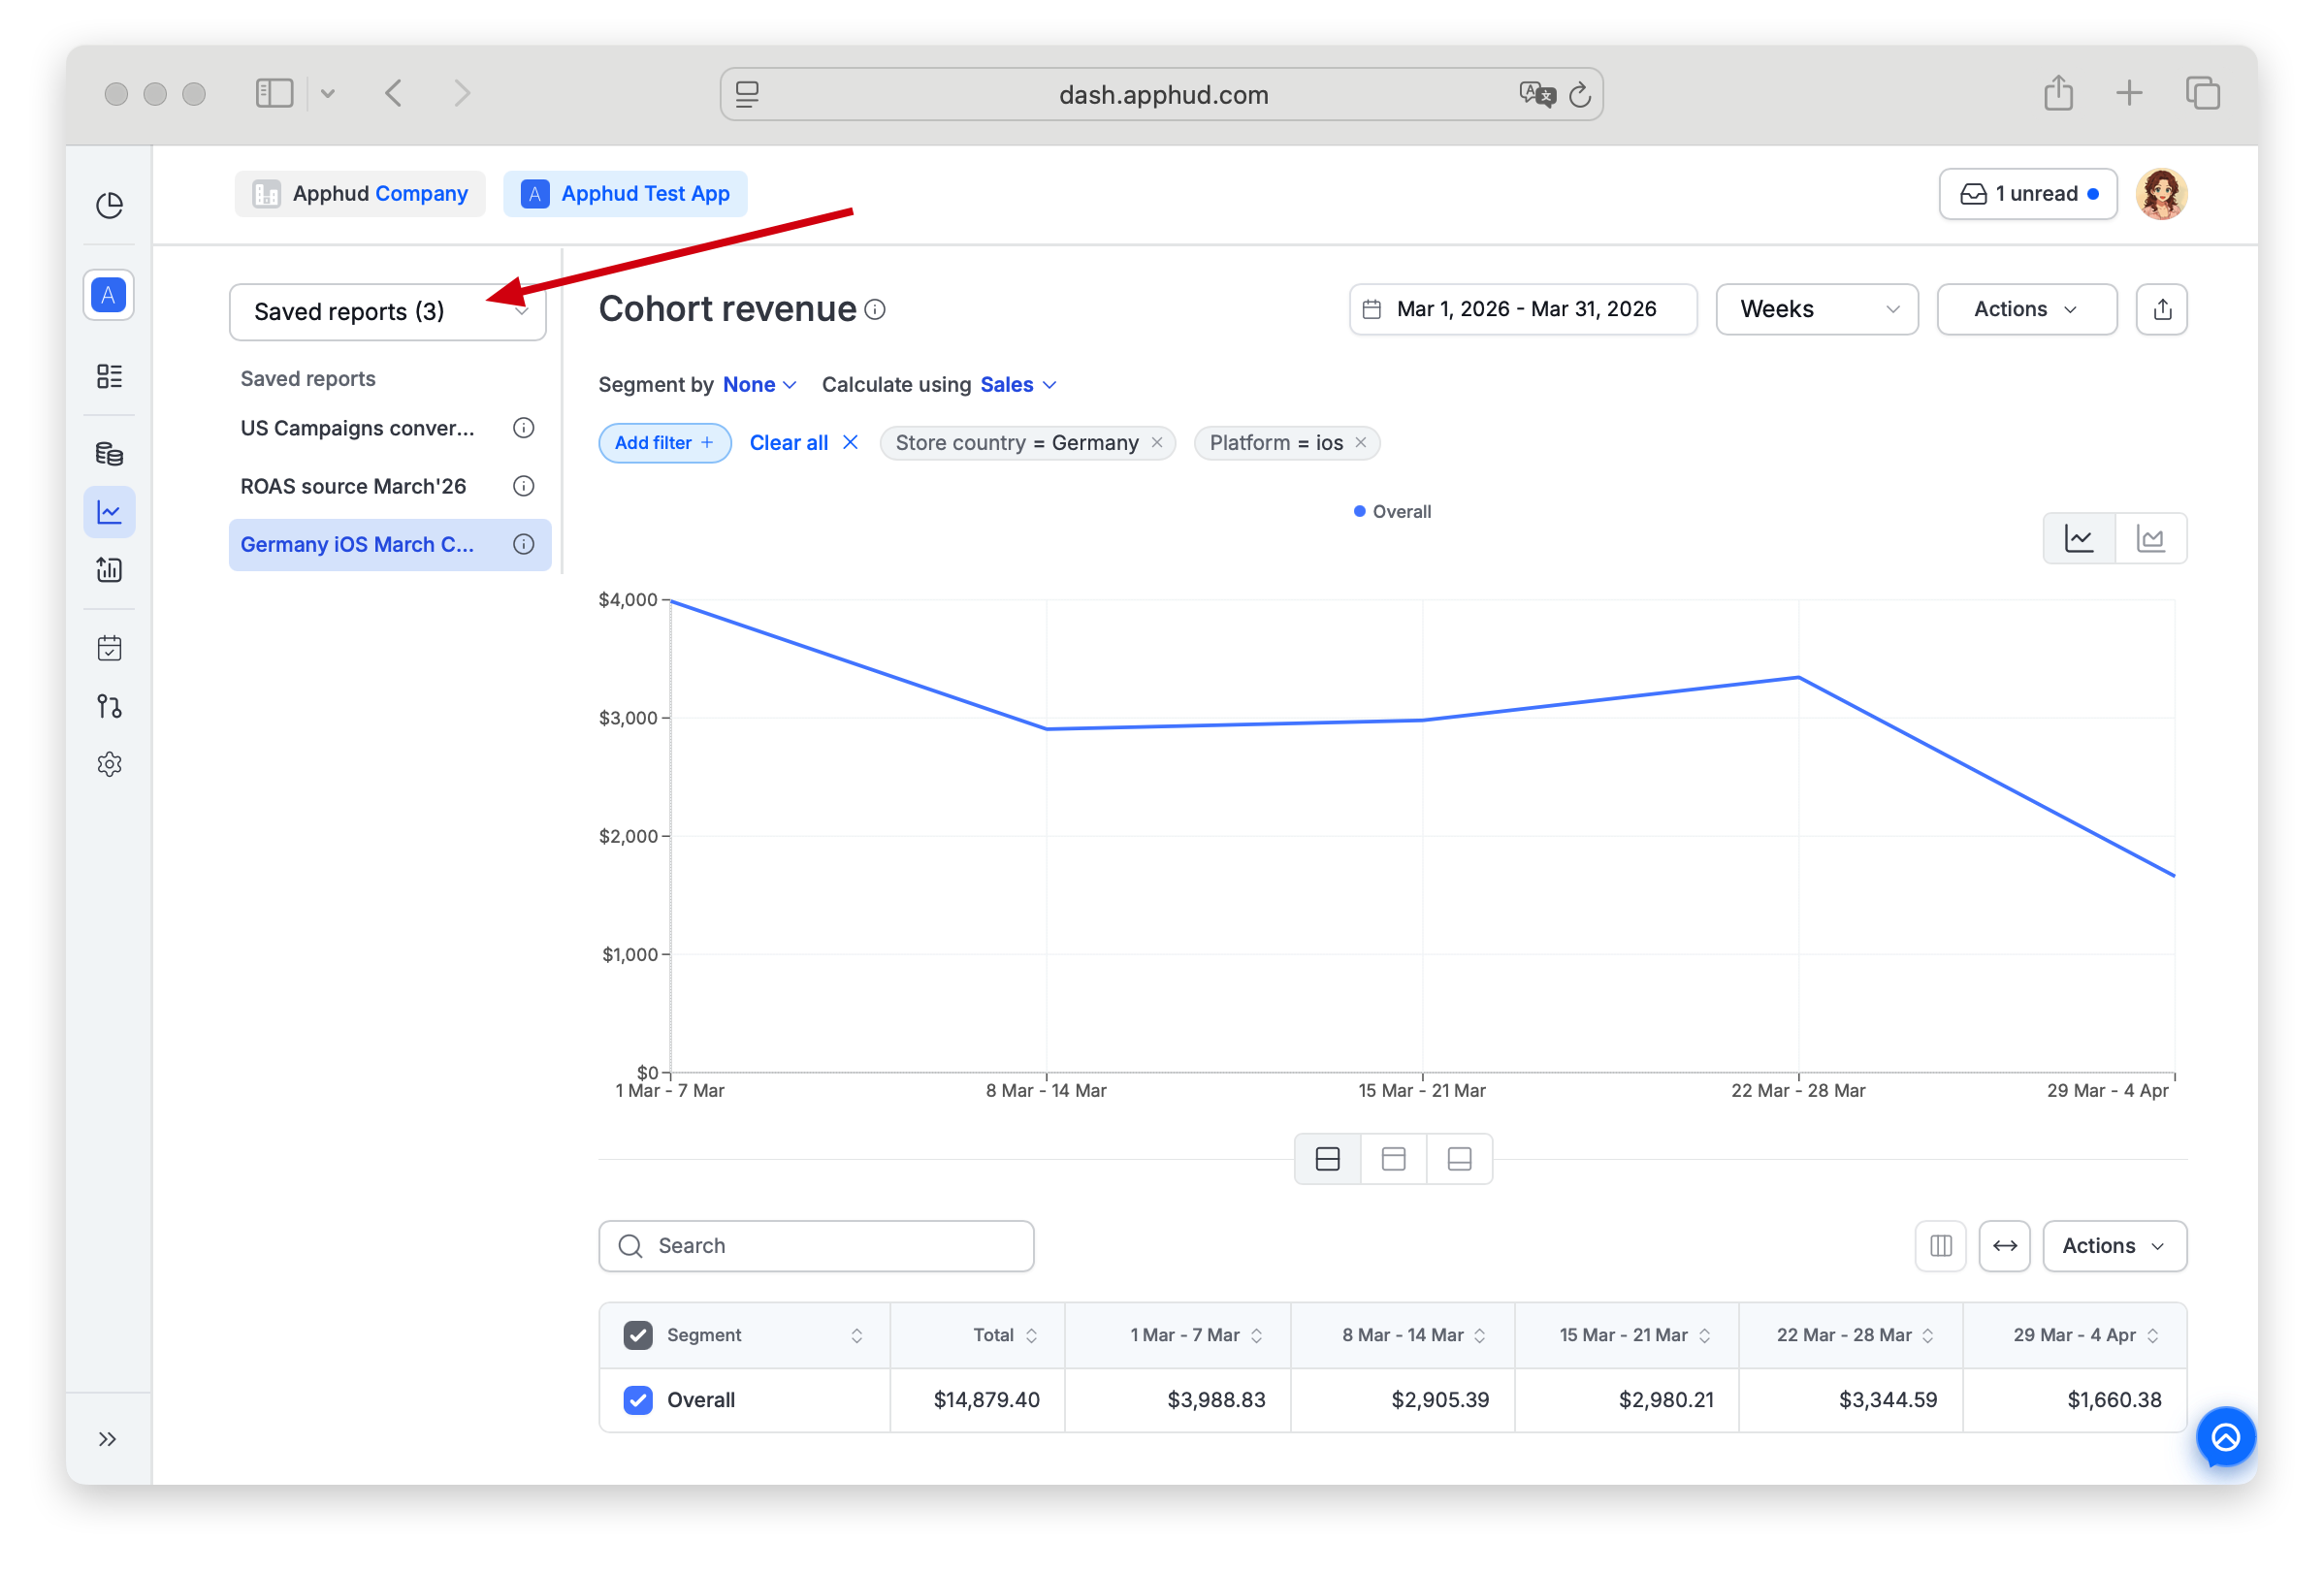Open the line chart analytics sidebar icon
This screenshot has height=1573, width=2324.
pos(109,512)
